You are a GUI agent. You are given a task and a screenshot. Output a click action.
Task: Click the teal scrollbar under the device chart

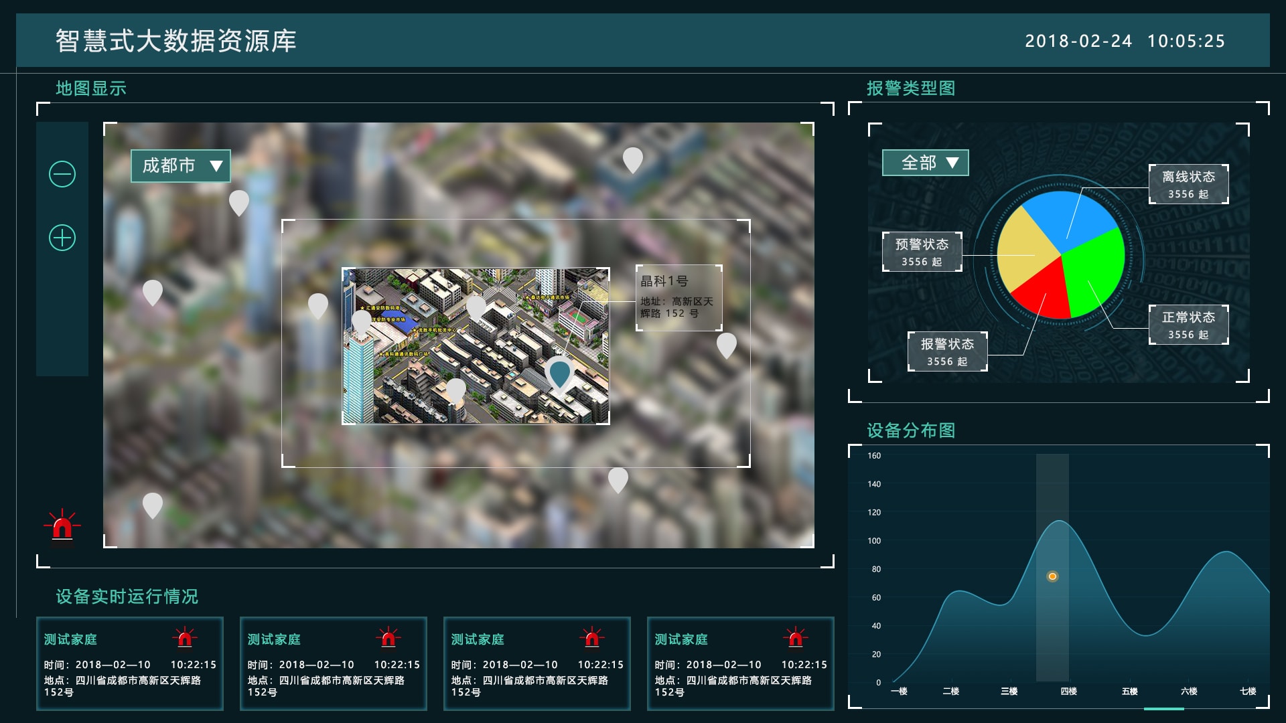1164,708
